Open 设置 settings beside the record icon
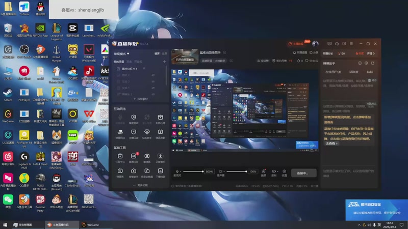 (284, 173)
